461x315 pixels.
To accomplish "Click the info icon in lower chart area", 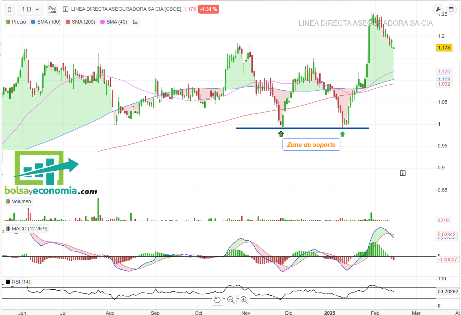I will pos(403,173).
